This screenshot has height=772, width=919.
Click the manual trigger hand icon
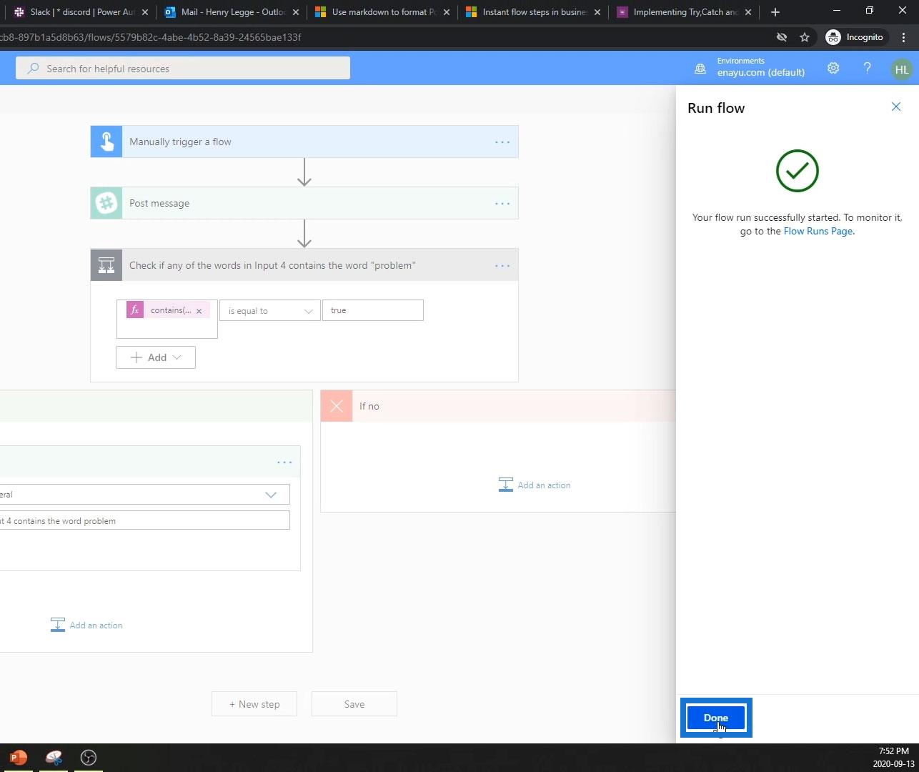[106, 142]
